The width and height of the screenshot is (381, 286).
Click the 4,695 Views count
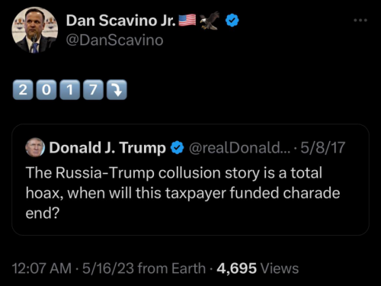pos(258,268)
